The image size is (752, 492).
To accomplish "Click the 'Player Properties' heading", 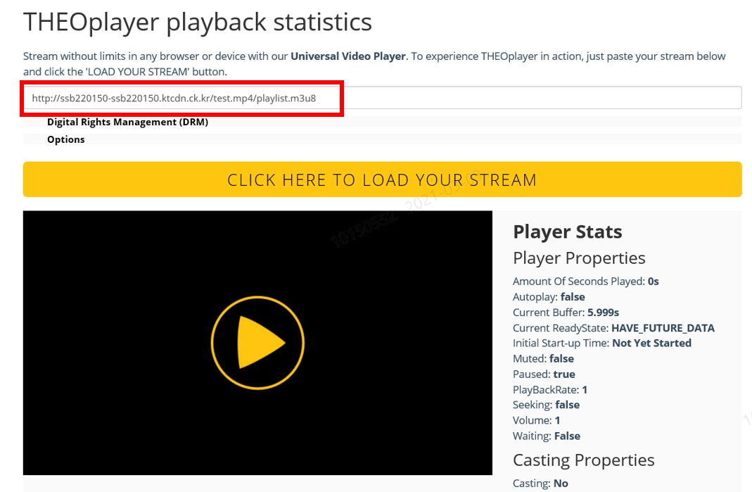I will click(579, 258).
